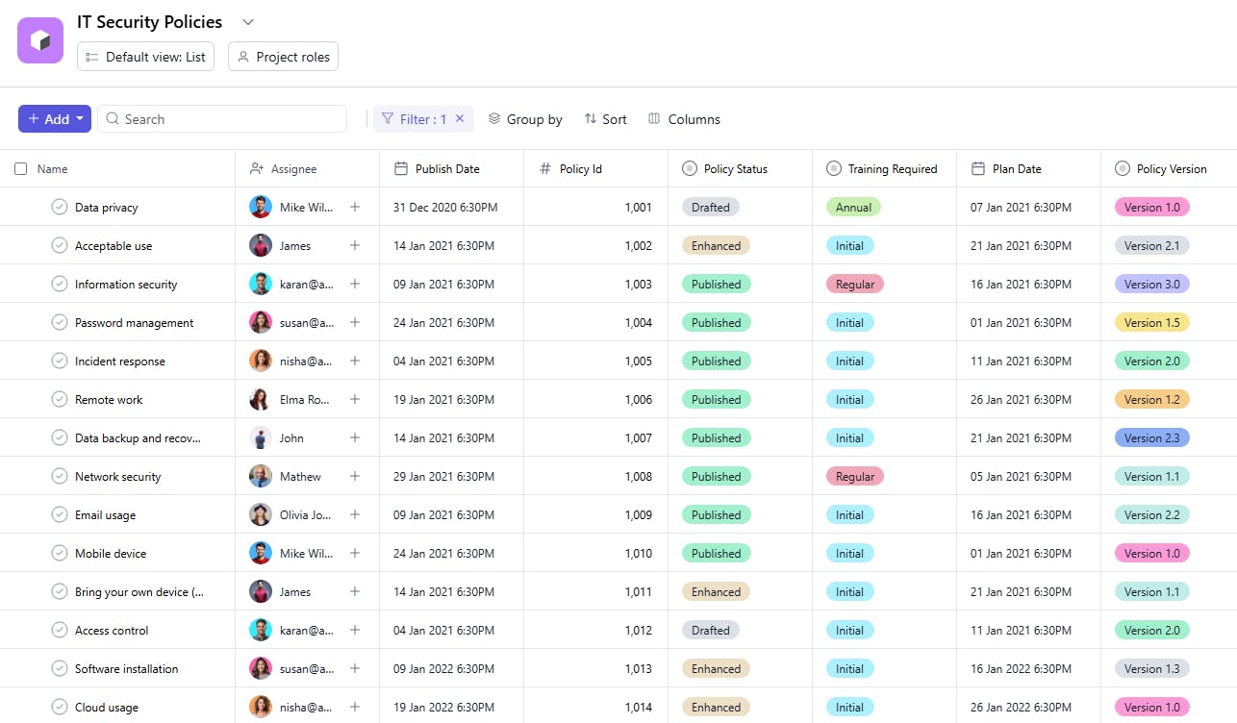Open the Data backup and recovery task

(138, 437)
